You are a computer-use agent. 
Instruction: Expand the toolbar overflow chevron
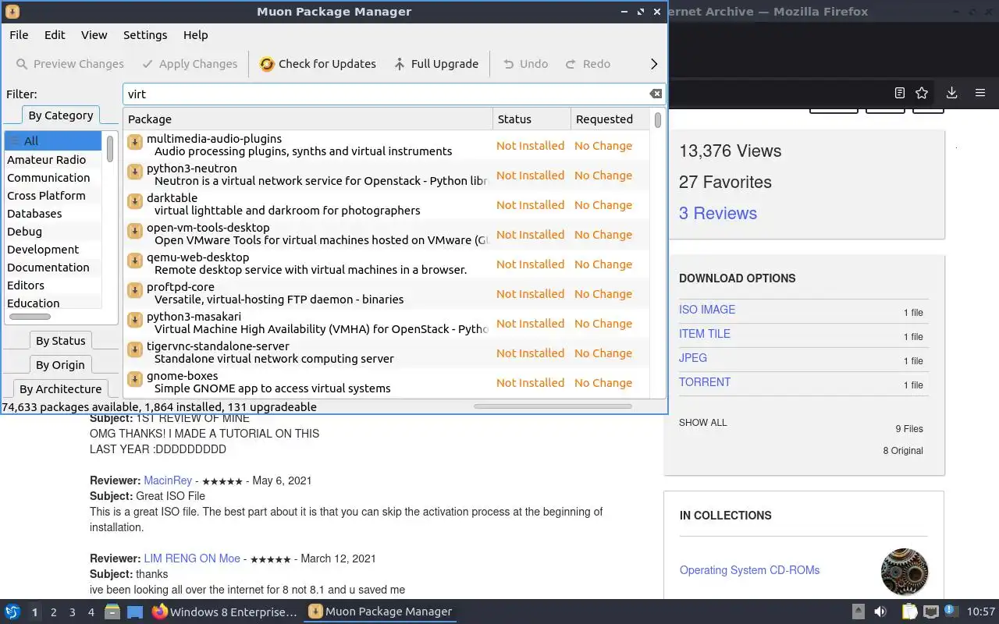(x=654, y=64)
